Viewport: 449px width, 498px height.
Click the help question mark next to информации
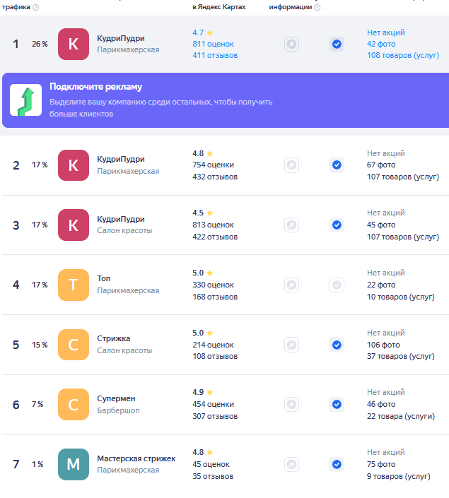coord(317,7)
